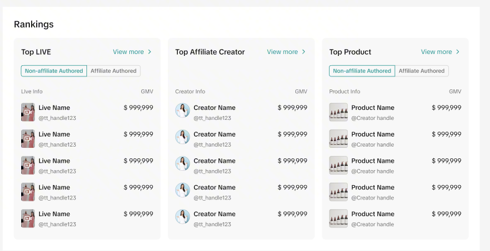The width and height of the screenshot is (490, 251).
Task: Select Non-affiliate Authored in Top Product
Action: click(x=362, y=71)
